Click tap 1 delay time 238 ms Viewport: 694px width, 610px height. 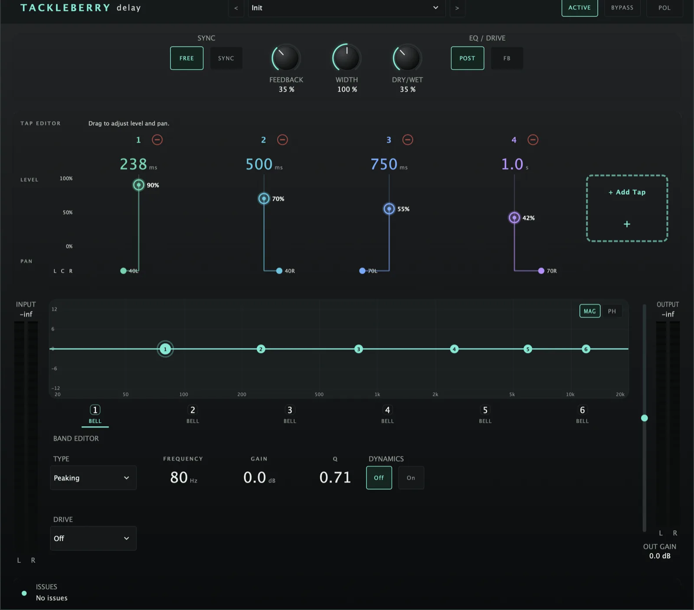[x=138, y=164]
